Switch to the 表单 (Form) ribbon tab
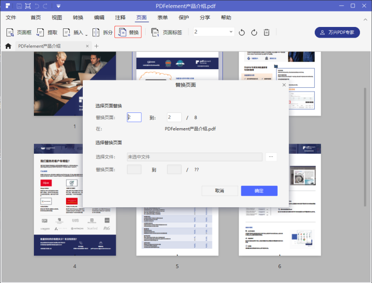Screen dimensions: 372x283 [x=162, y=17]
